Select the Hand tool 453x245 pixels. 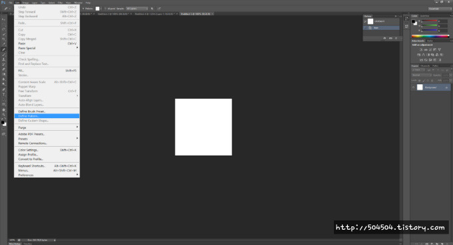(3, 110)
